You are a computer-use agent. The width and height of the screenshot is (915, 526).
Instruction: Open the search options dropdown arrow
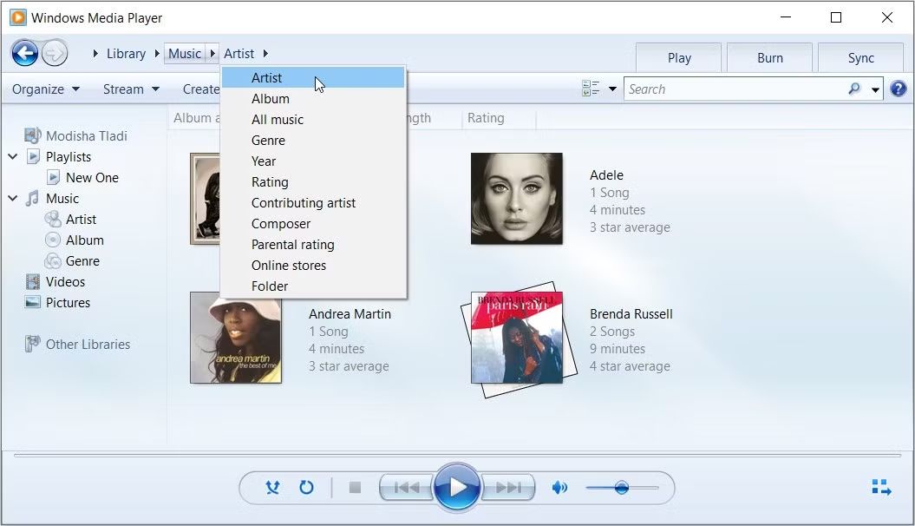tap(875, 89)
